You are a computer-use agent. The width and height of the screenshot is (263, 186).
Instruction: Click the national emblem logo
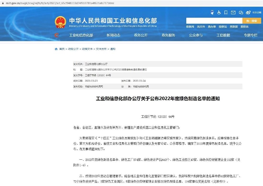60,22
